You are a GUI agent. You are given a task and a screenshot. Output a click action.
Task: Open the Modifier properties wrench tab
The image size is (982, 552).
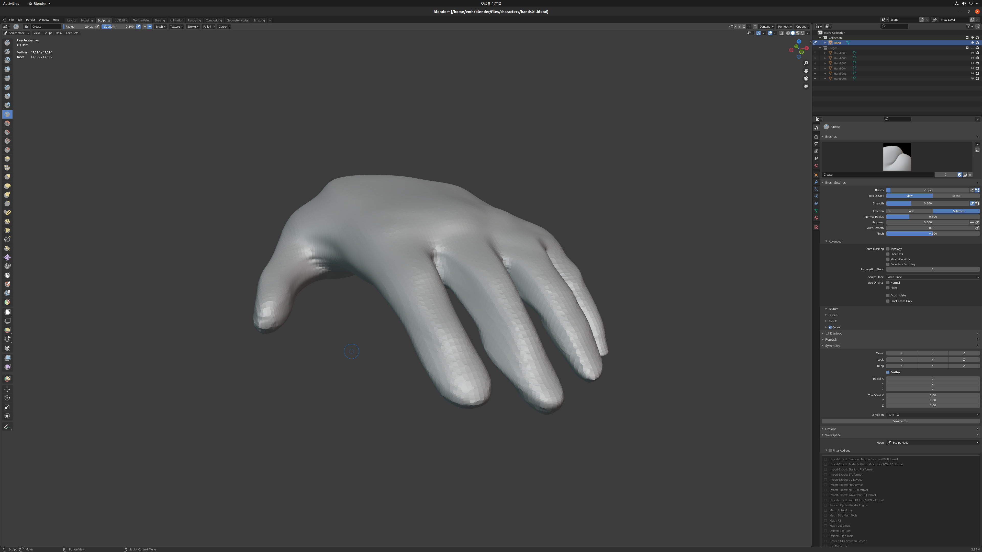pyautogui.click(x=816, y=182)
